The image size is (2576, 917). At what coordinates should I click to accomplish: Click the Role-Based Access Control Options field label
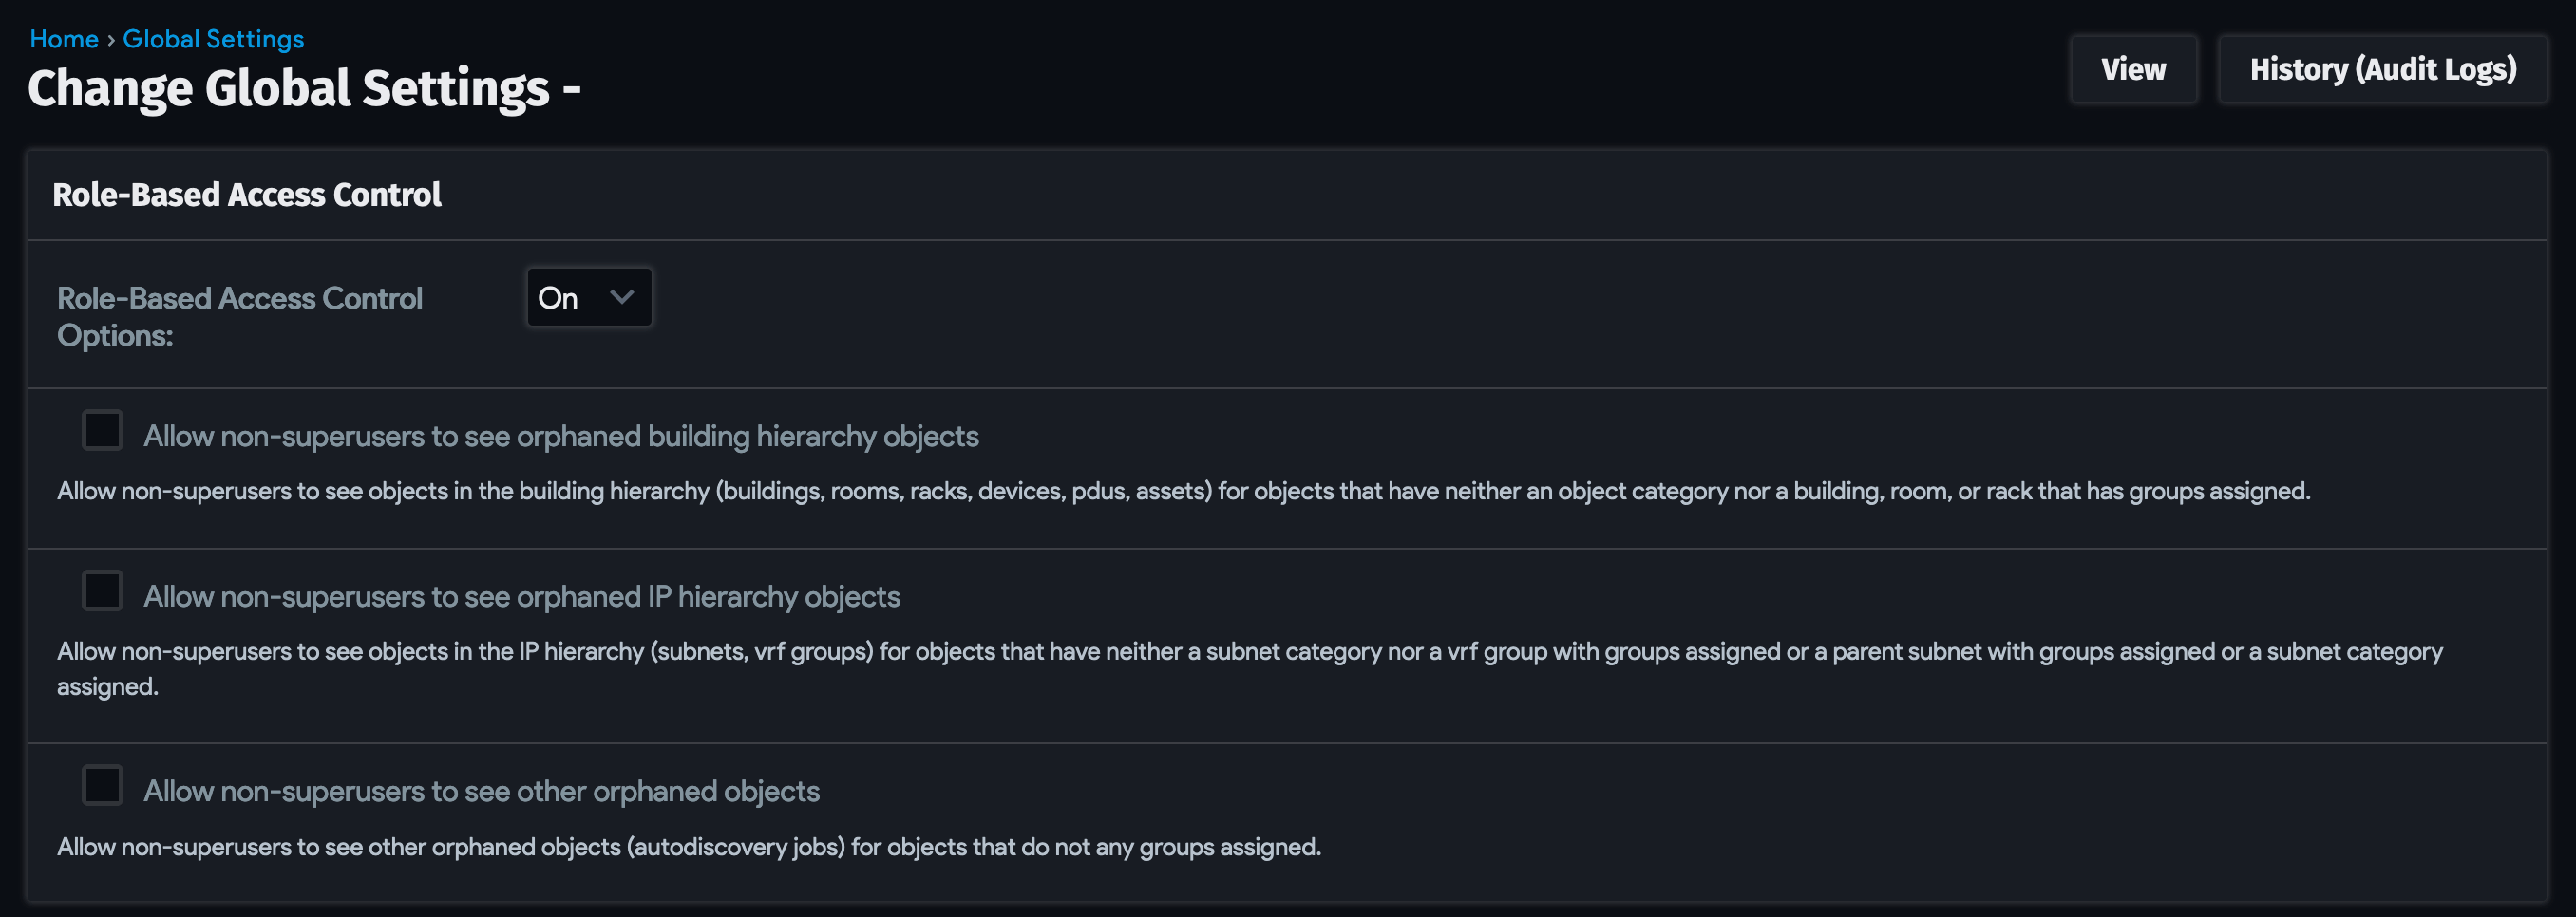(239, 316)
